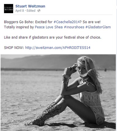Click the model's face in the photo
Viewport: 117px width, 131px height.
(82, 70)
